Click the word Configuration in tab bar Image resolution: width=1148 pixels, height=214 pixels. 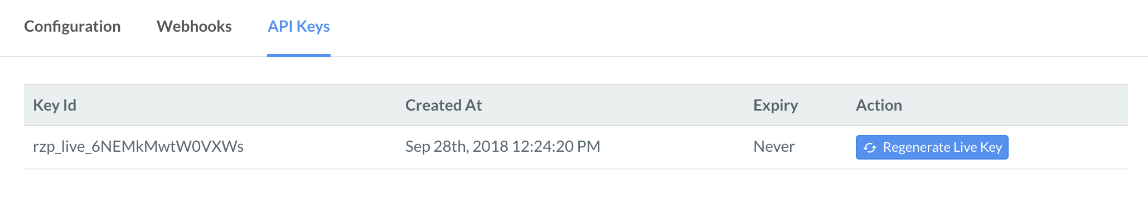[72, 27]
